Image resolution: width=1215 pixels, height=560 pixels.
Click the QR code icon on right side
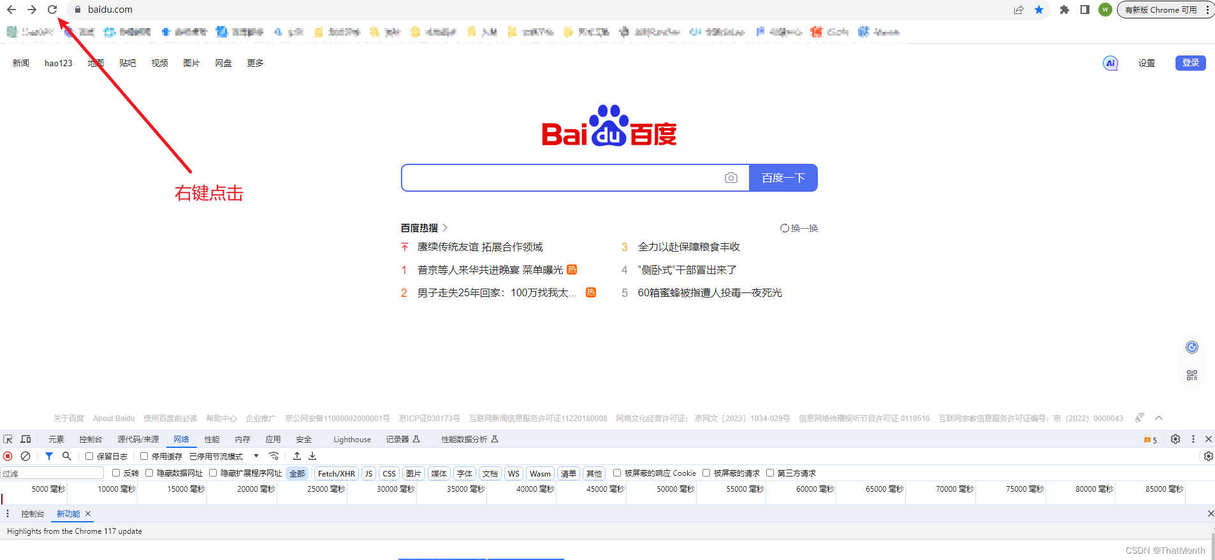pyautogui.click(x=1191, y=375)
